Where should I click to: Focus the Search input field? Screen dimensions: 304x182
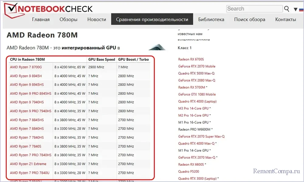(254, 9)
